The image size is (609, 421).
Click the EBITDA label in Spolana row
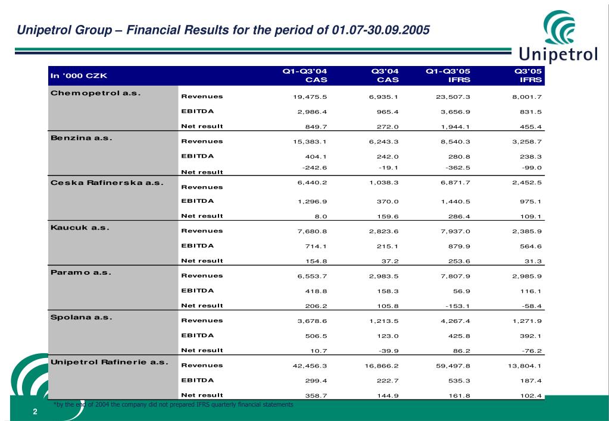[197, 335]
